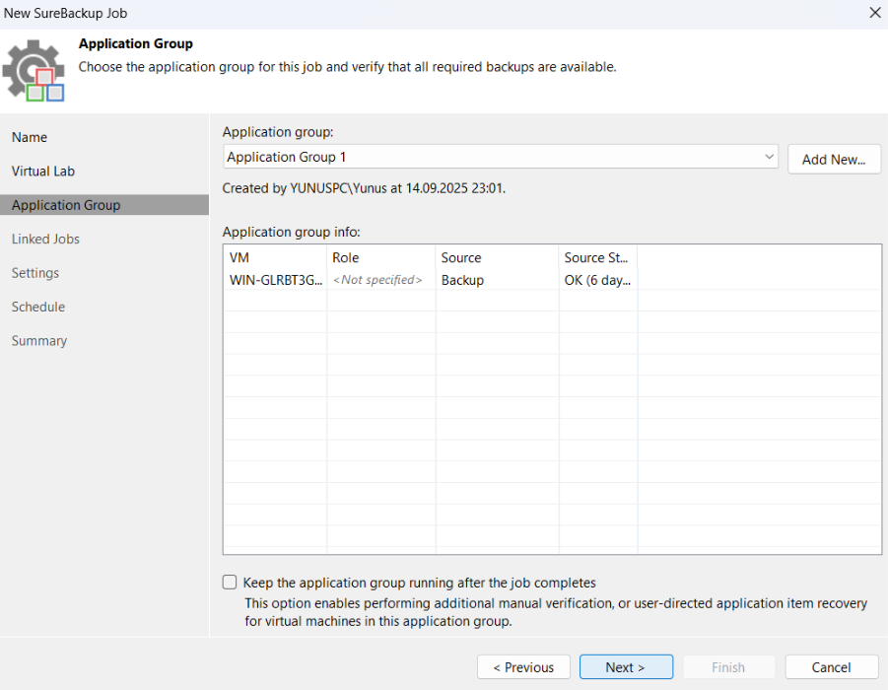Sort by the VM column header
888x690 pixels.
(274, 257)
